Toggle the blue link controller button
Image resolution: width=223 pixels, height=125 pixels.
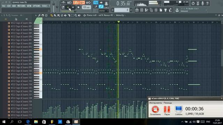(101, 7)
